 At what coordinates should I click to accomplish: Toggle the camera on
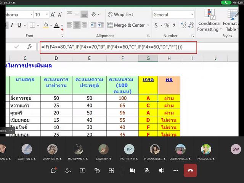pos(132,170)
